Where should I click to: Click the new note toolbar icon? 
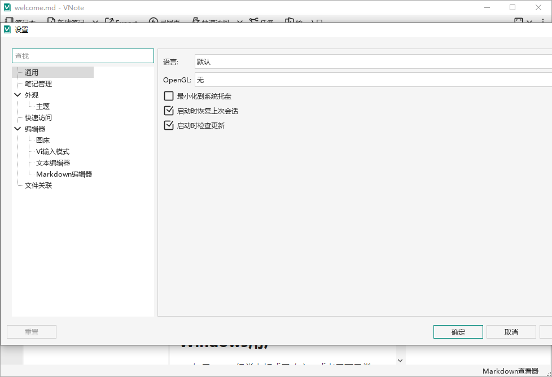52,21
